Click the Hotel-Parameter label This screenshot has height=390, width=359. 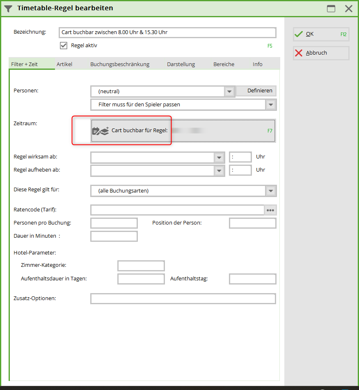click(x=35, y=253)
